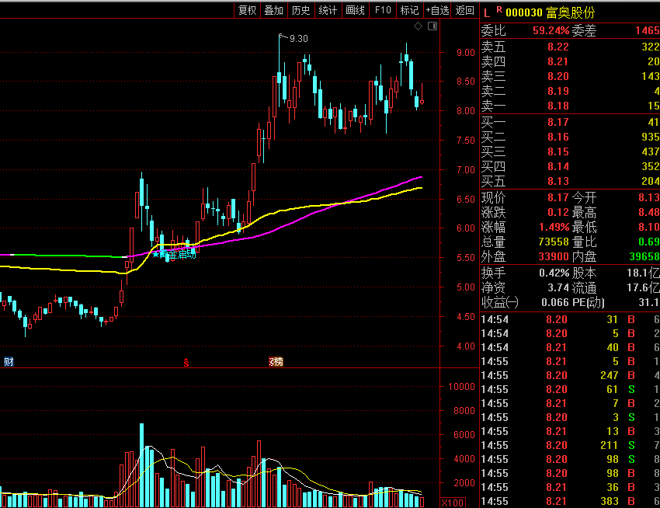This screenshot has height=508, width=660.
Task: Click the 内盘 39658 value
Action: 644,256
